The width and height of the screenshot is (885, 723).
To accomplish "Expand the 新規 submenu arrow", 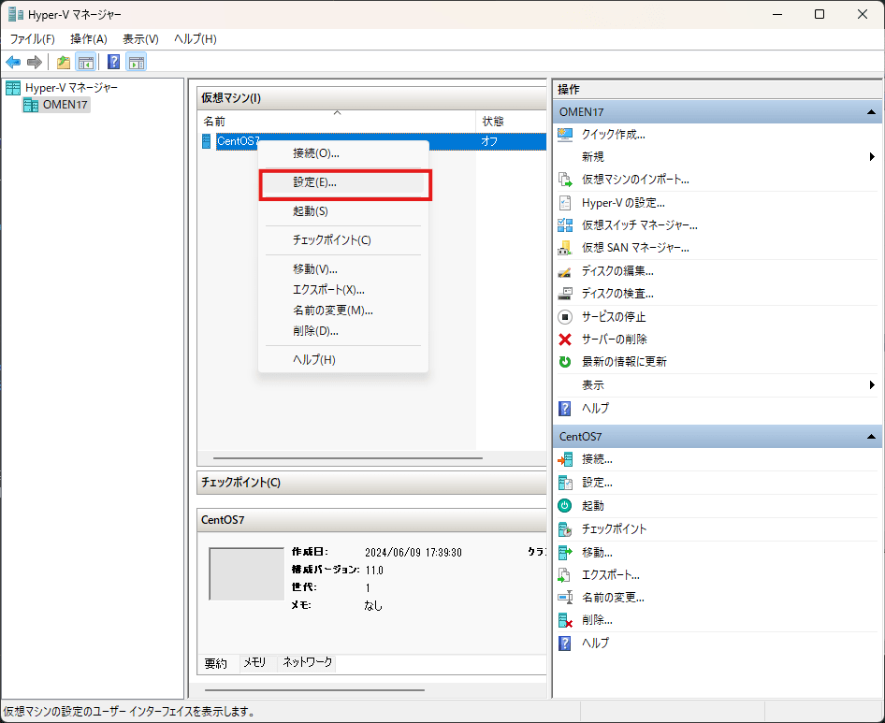I will [872, 157].
